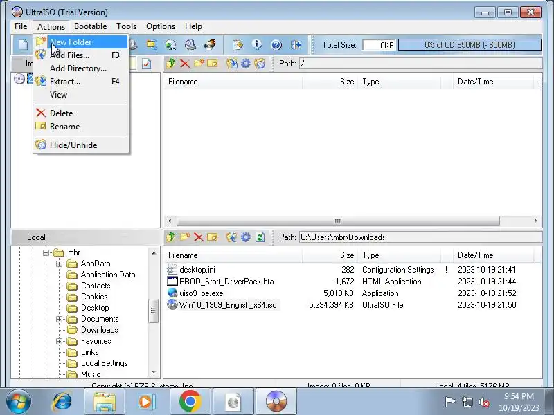Image resolution: width=554 pixels, height=415 pixels.
Task: Click the Burn CD/DVD image icon
Action: (x=210, y=45)
